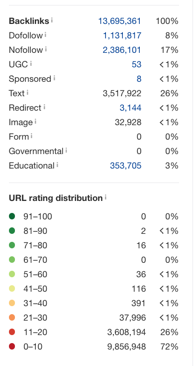Open the 1,131,817 dofollow backlinks link
Screen dimensions: 194x366
pyautogui.click(x=122, y=35)
